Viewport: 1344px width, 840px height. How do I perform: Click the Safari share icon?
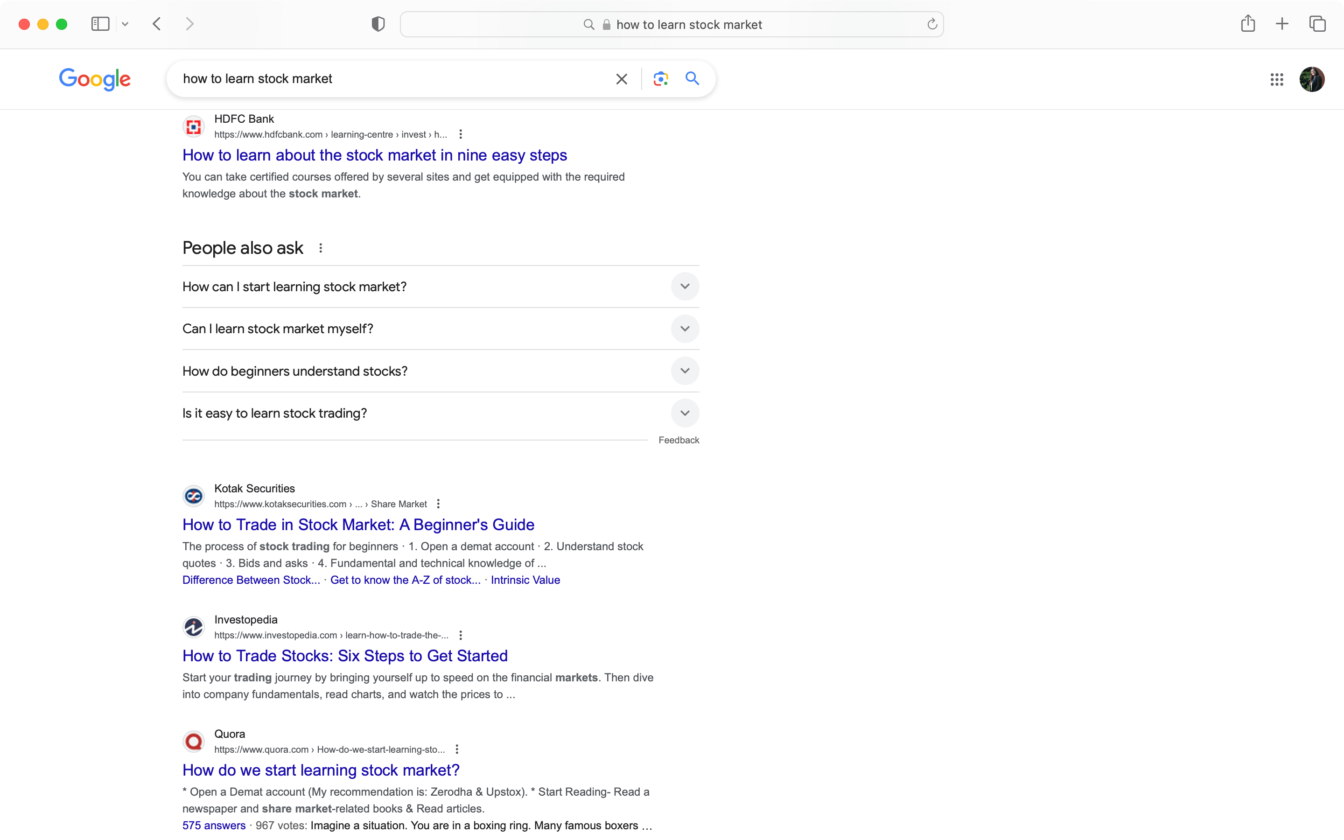1248,23
